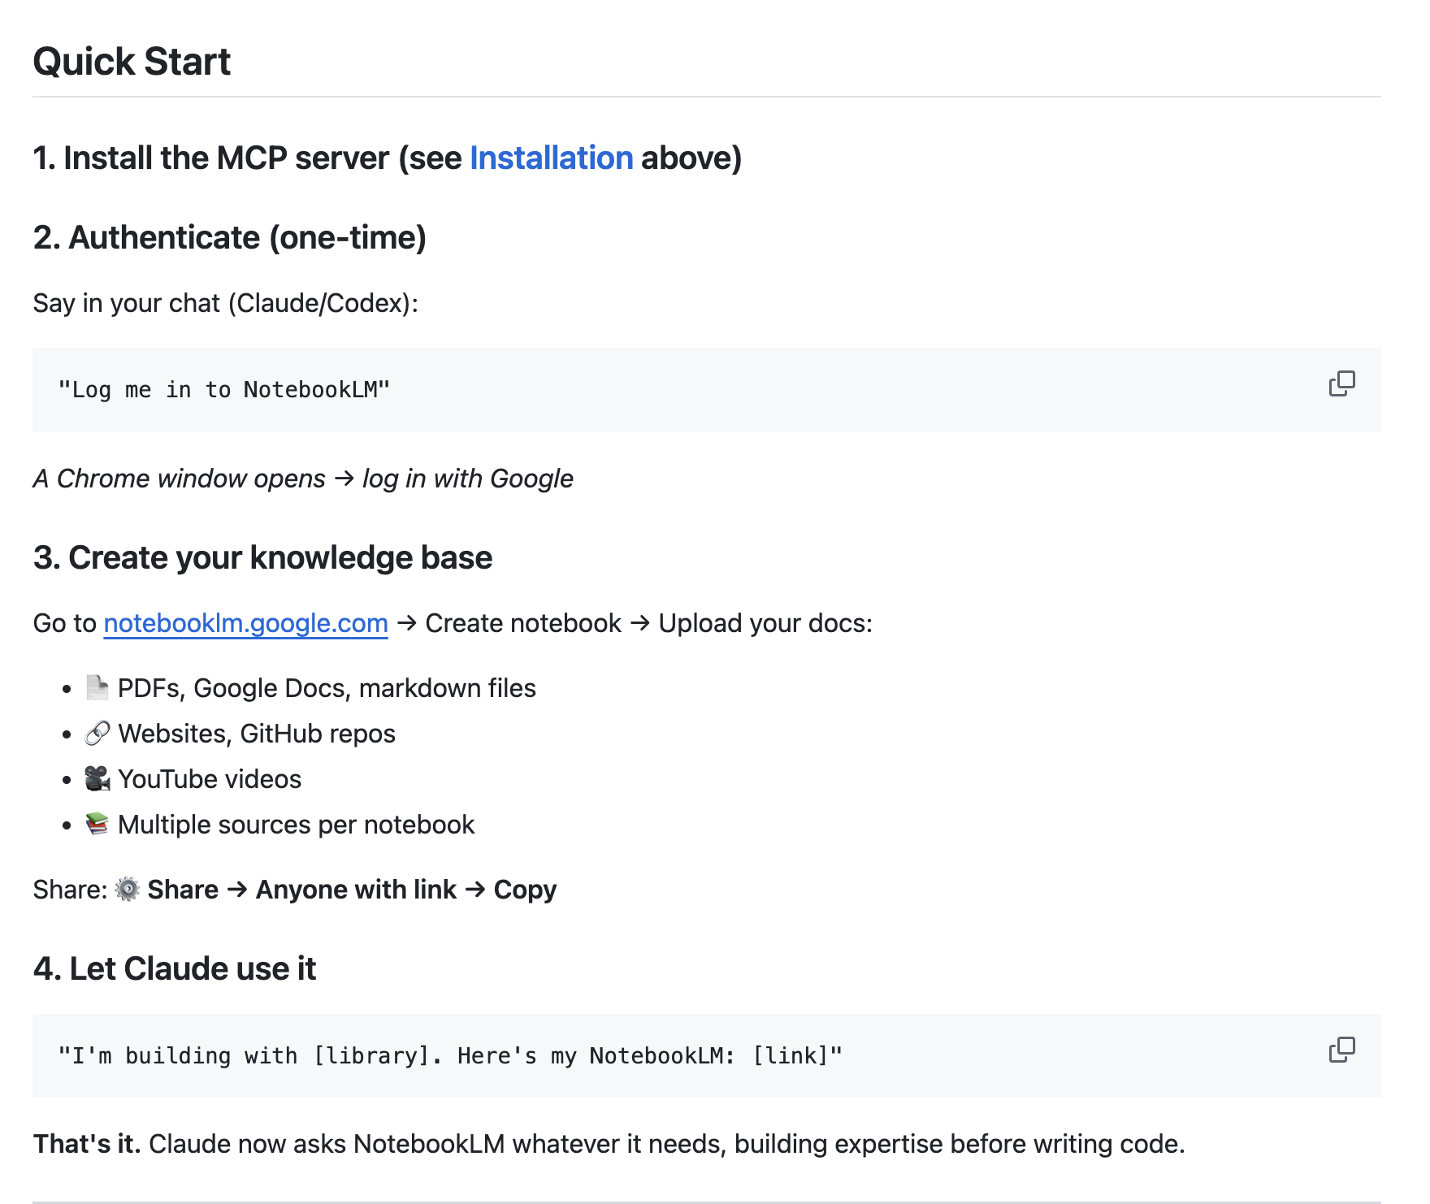The width and height of the screenshot is (1430, 1204).
Task: Click the chain link emoji beside Websites
Action: (x=97, y=734)
